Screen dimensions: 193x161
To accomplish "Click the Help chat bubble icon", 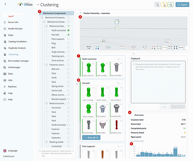I will click(x=5, y=99).
